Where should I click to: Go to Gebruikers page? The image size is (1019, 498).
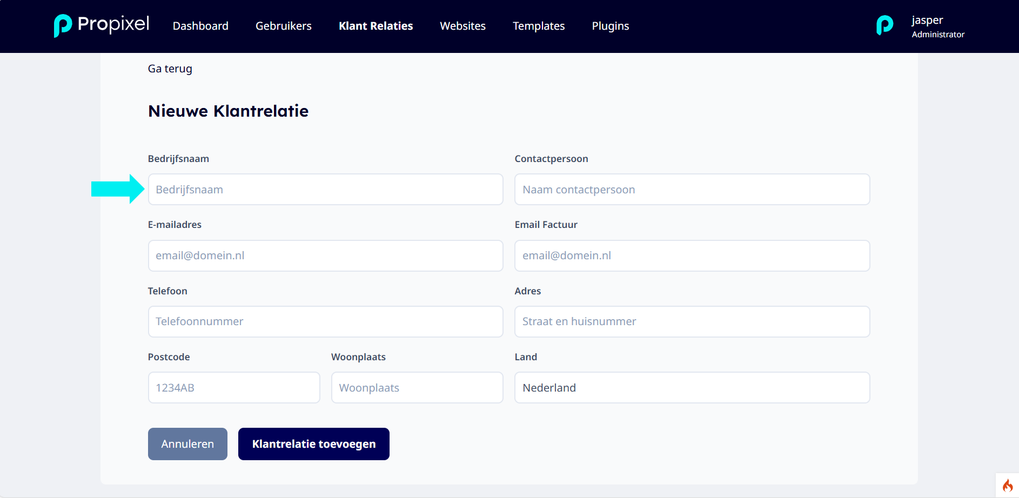coord(284,26)
